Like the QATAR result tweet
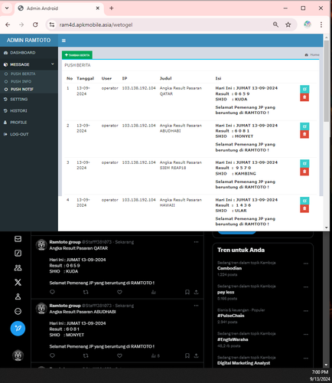332x383 pixels. tap(119, 292)
